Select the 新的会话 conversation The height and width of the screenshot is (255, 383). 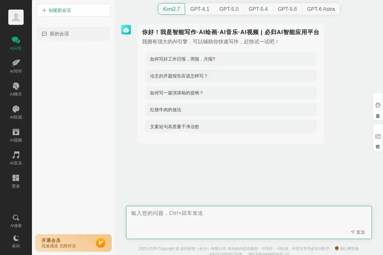73,34
